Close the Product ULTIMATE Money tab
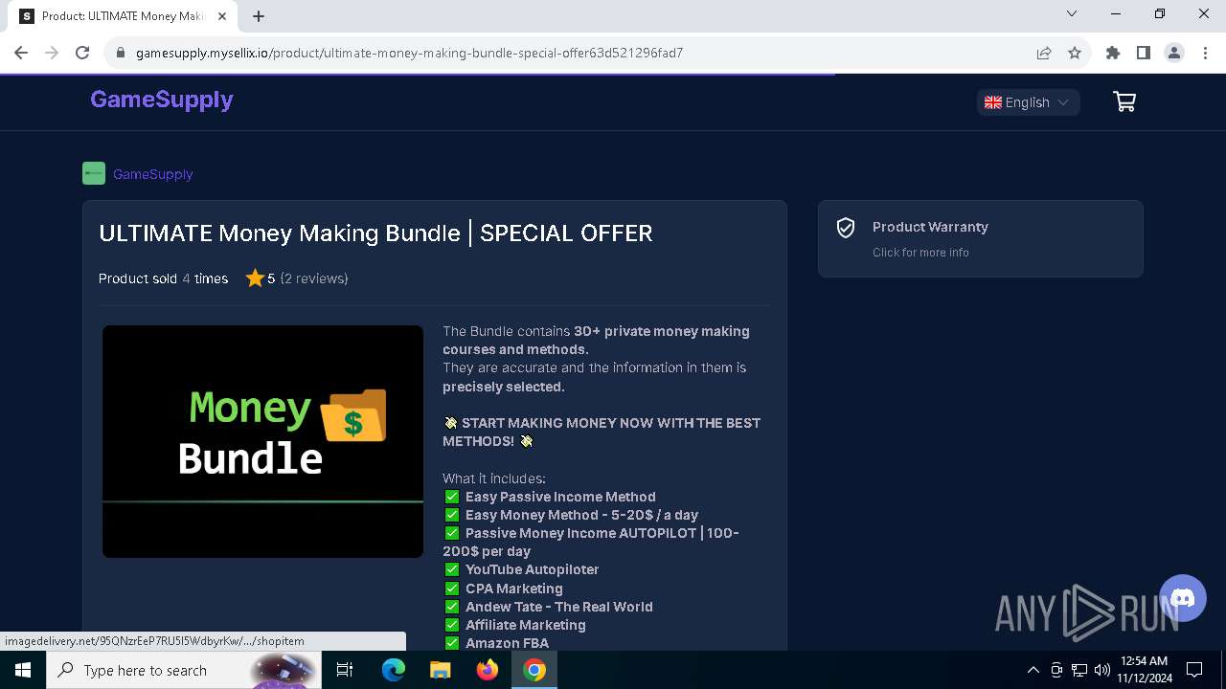Image resolution: width=1226 pixels, height=689 pixels. click(x=222, y=16)
